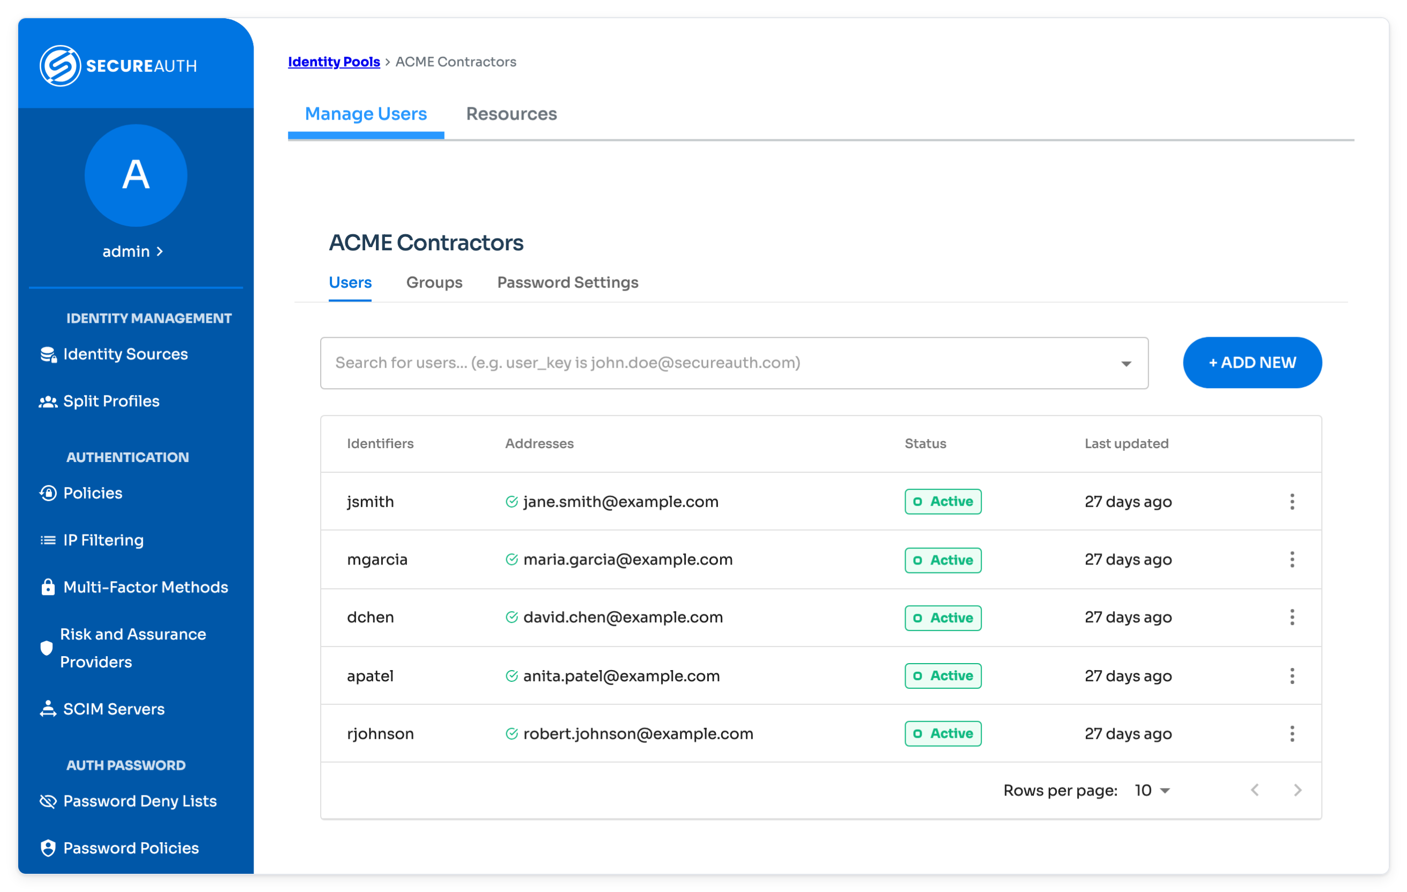1407x892 pixels.
Task: Click the ACME Contractors breadcrumb text
Action: click(x=456, y=61)
